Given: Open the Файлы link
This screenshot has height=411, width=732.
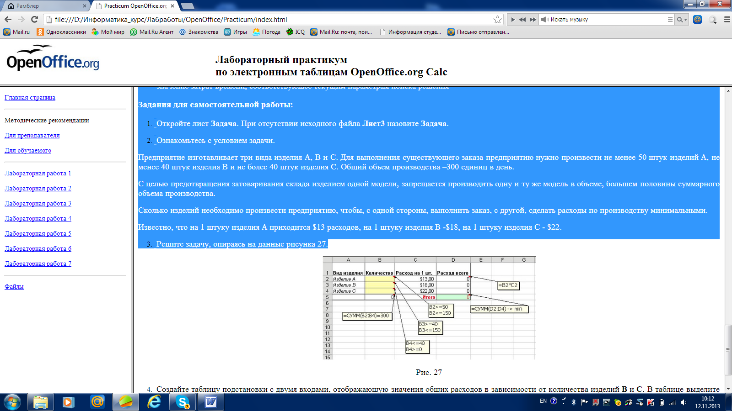Looking at the screenshot, I should click(14, 286).
